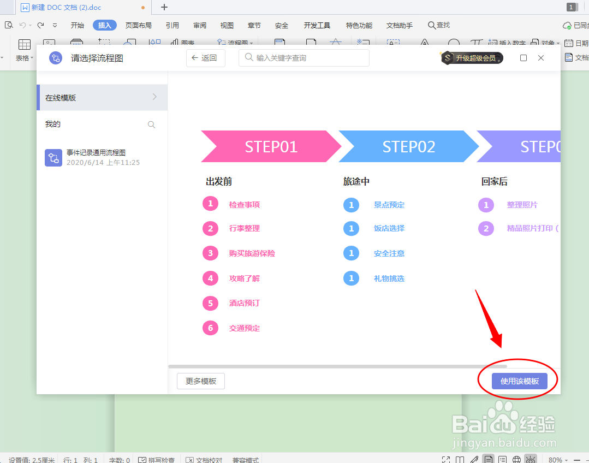Click 设置值: 2.5厘米 in status bar

coord(32,460)
